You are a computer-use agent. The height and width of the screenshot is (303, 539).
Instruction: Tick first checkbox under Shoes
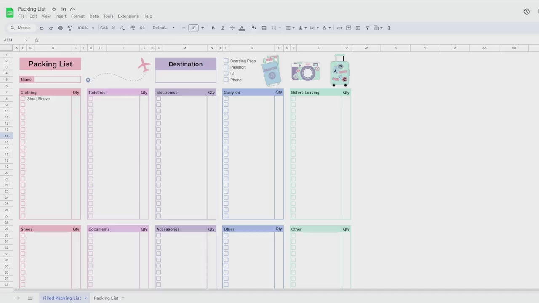click(x=23, y=235)
